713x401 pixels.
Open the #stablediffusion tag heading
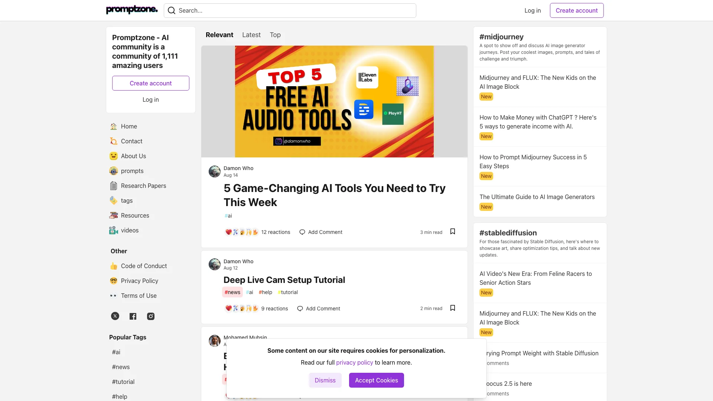[x=508, y=232]
